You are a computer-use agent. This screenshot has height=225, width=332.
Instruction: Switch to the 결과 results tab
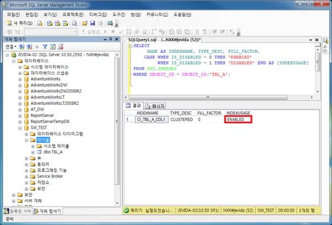click(133, 105)
